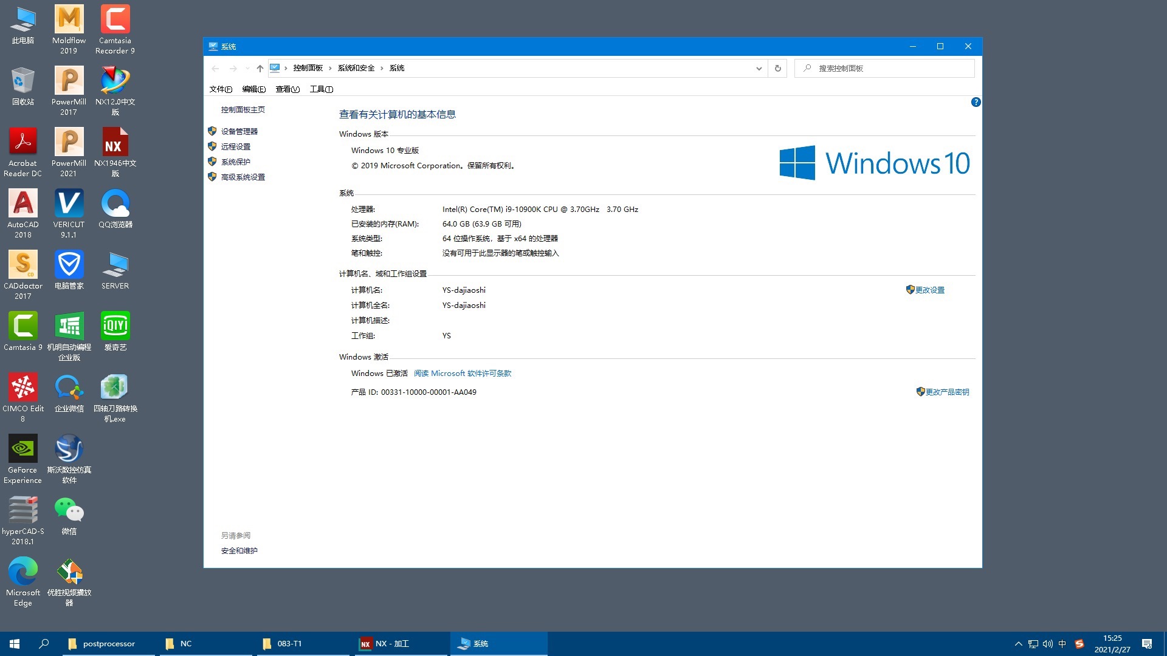Open 企业微信 desktop icon
Image resolution: width=1167 pixels, height=656 pixels.
69,393
